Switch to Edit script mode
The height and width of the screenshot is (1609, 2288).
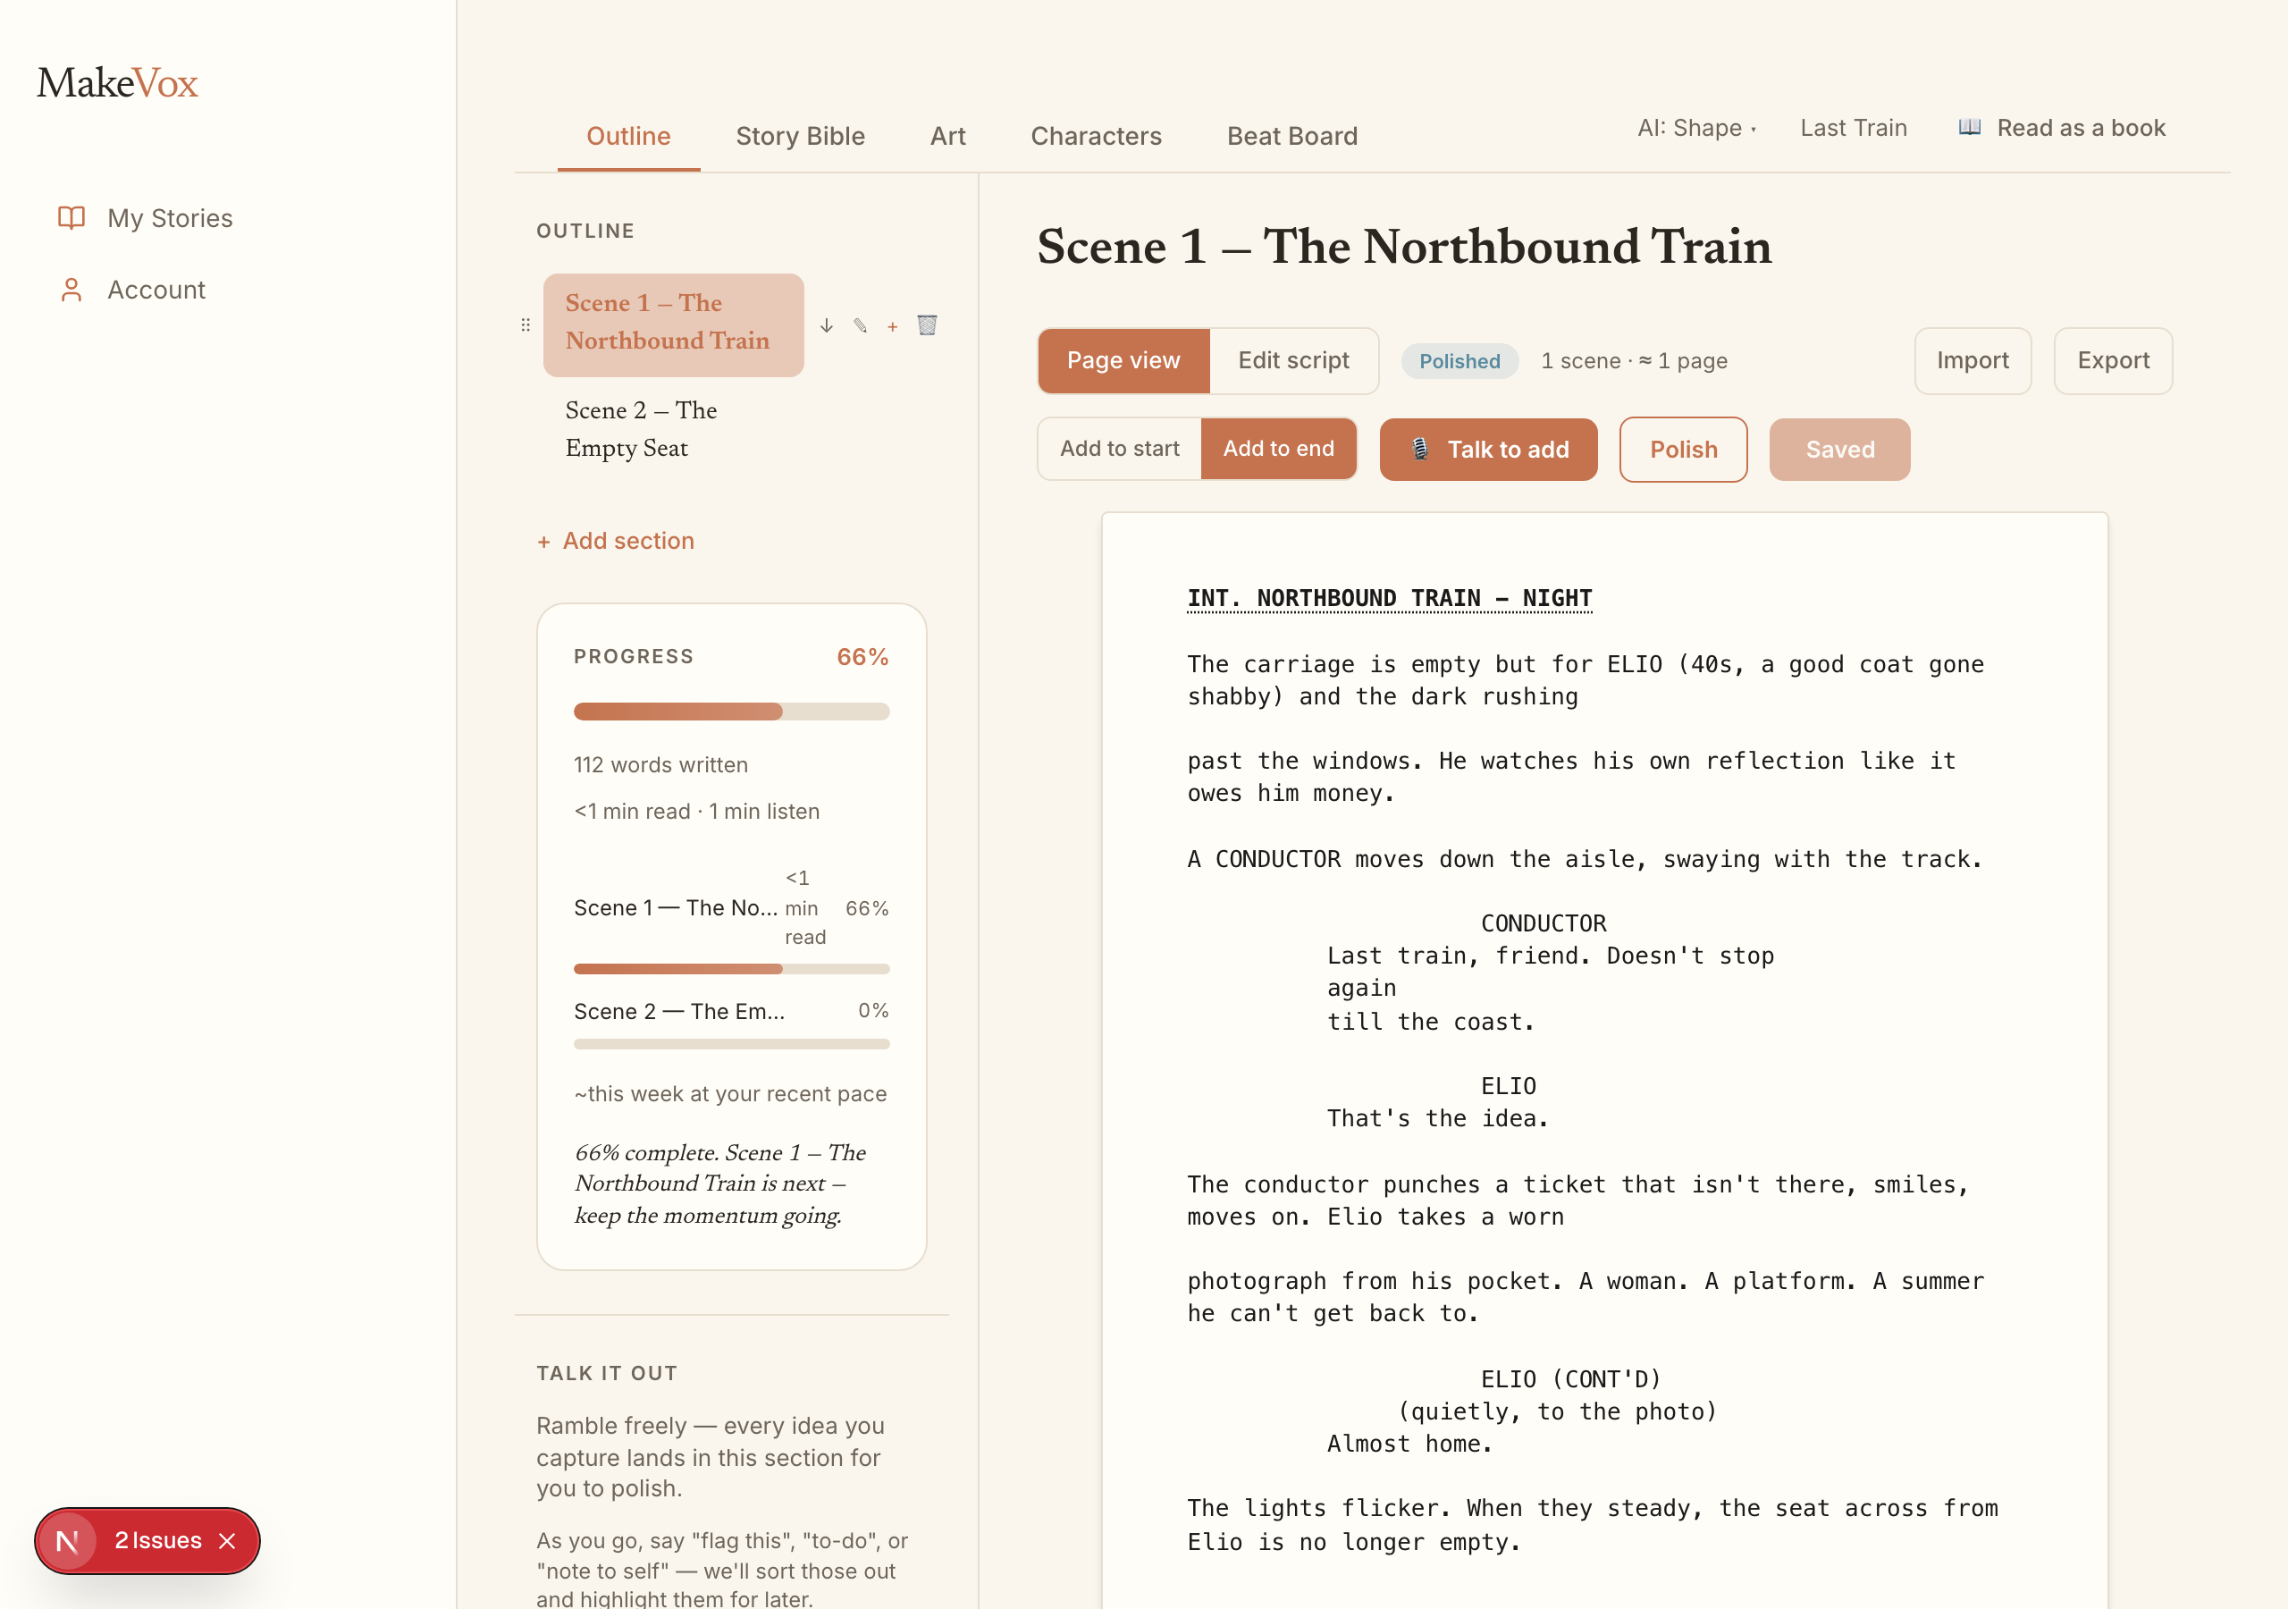pyautogui.click(x=1293, y=360)
